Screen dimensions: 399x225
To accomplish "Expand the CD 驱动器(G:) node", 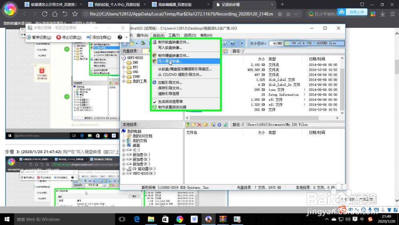I will click(x=124, y=169).
